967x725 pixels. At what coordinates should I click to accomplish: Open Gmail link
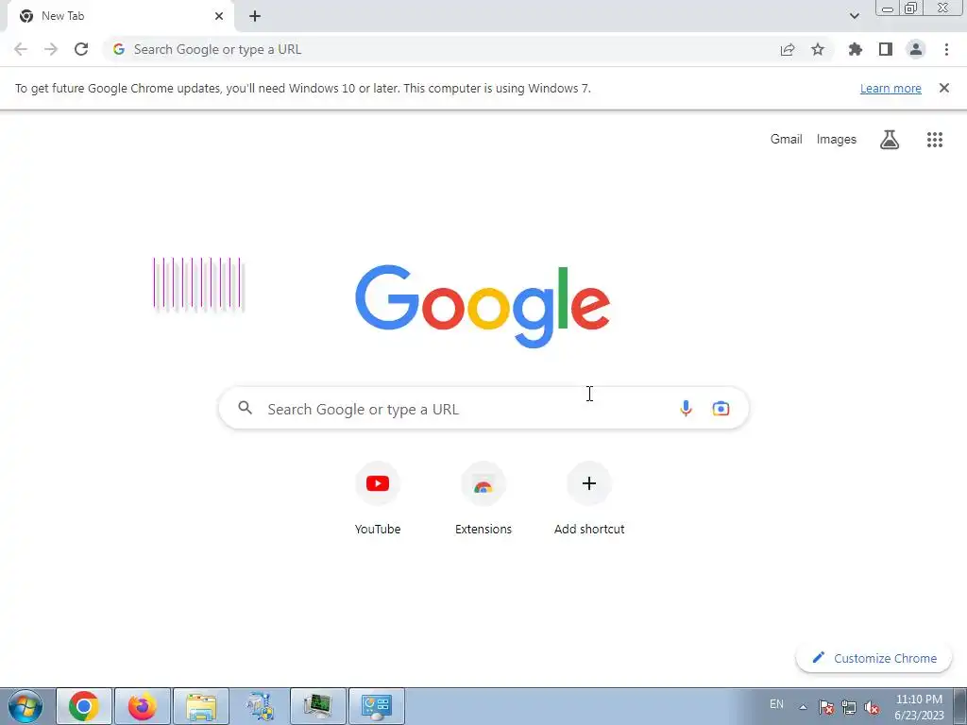click(x=787, y=140)
